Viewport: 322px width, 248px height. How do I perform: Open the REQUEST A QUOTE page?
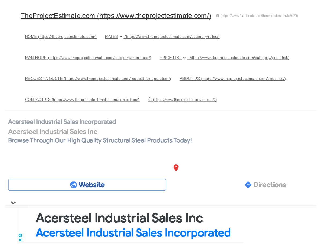(x=98, y=78)
